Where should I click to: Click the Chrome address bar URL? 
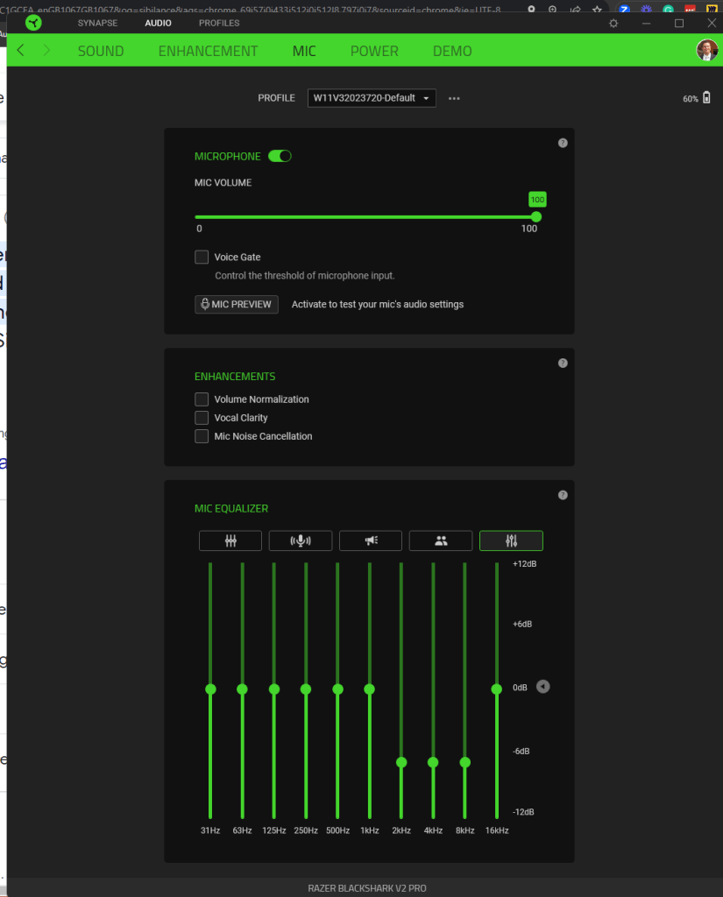pos(250,10)
